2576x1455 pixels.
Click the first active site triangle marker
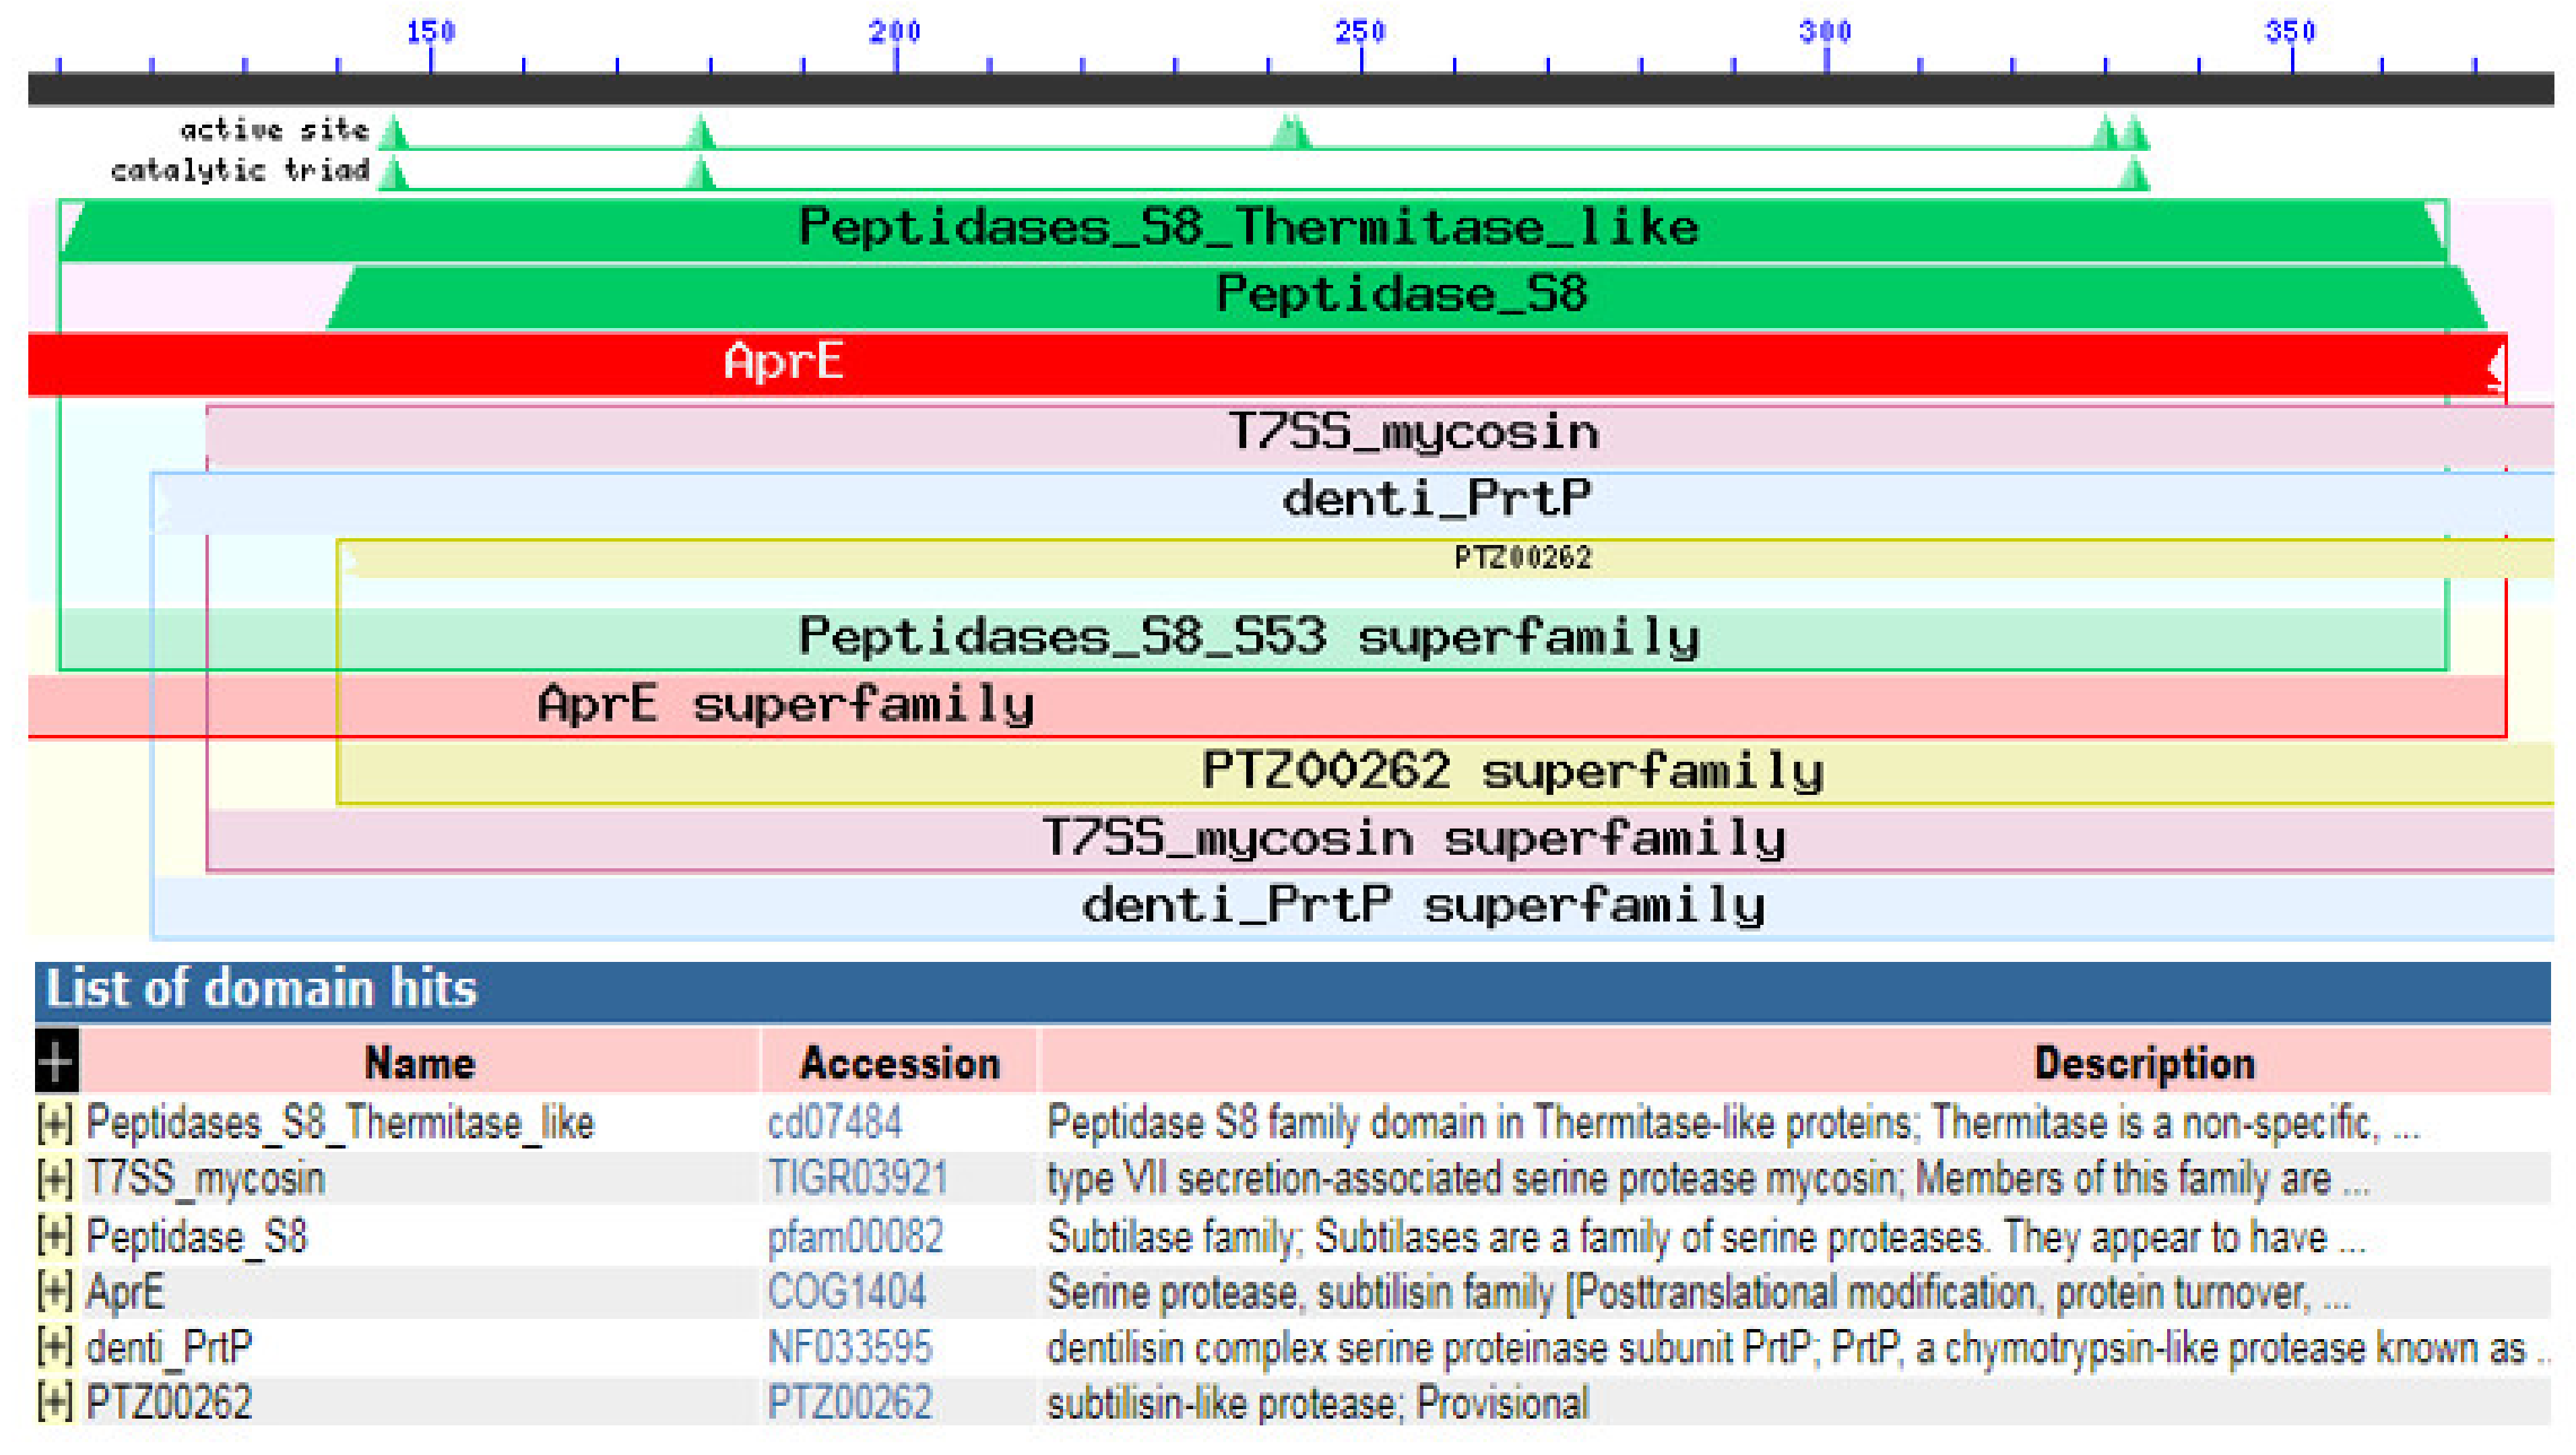[395, 133]
